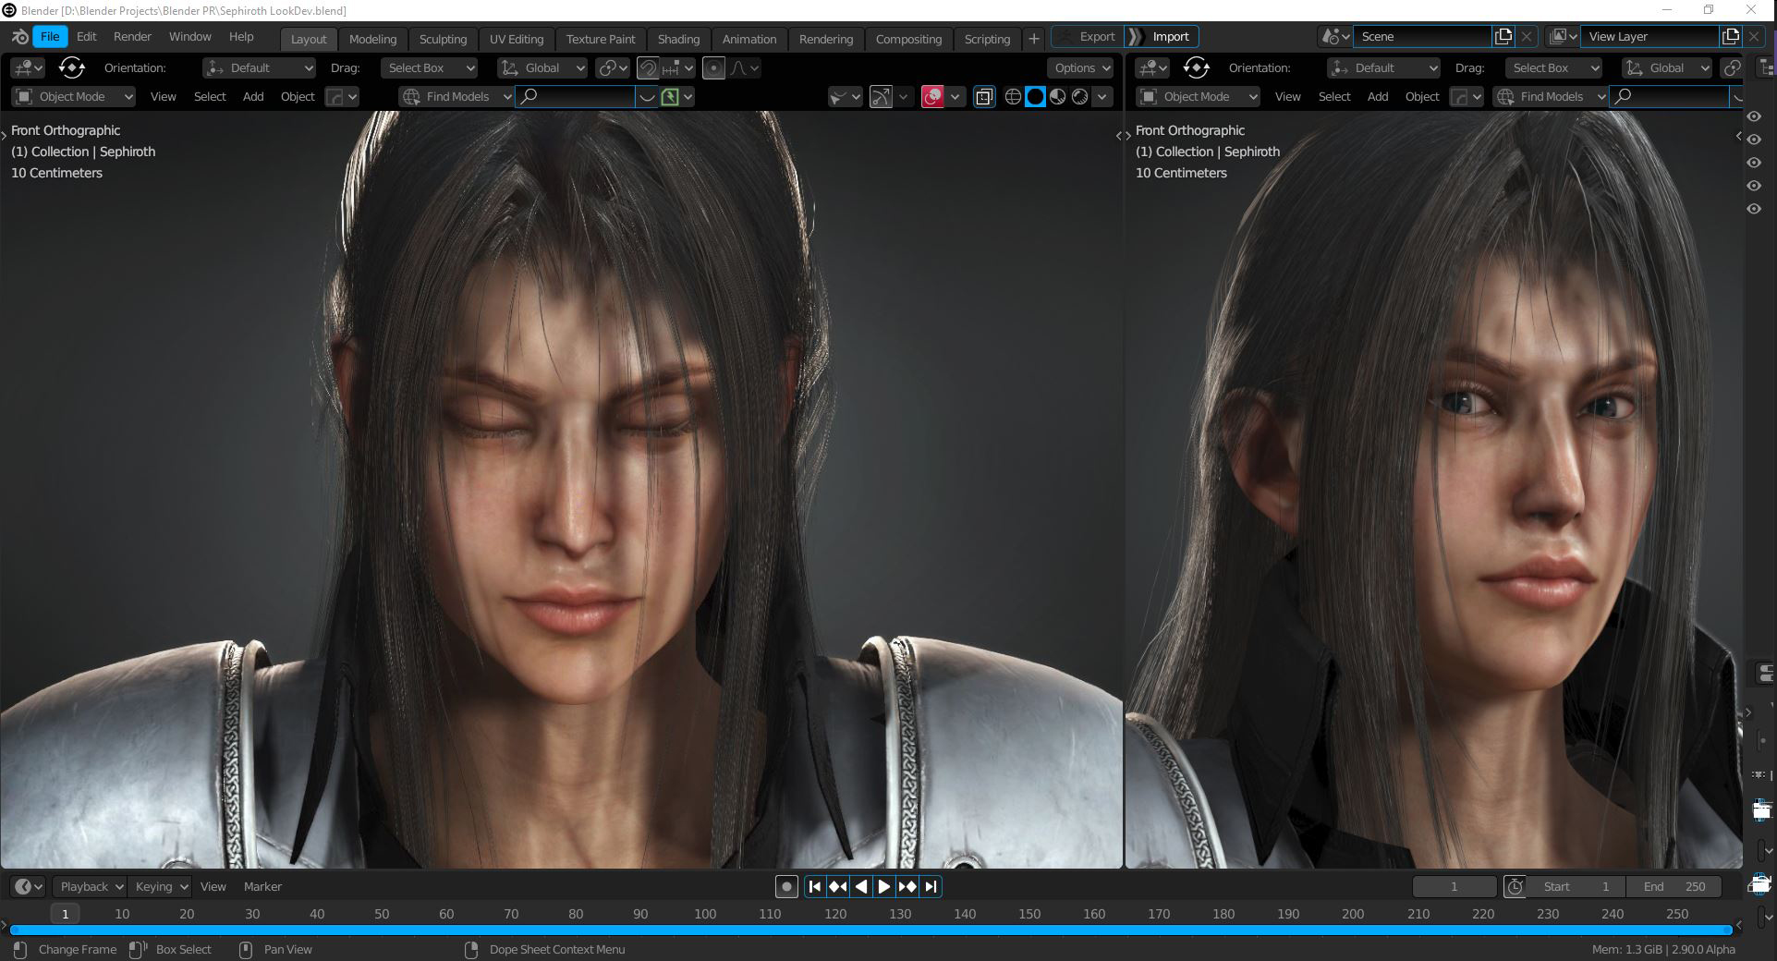1777x961 pixels.
Task: Toggle viewport gizmos in left viewport
Action: (x=881, y=97)
